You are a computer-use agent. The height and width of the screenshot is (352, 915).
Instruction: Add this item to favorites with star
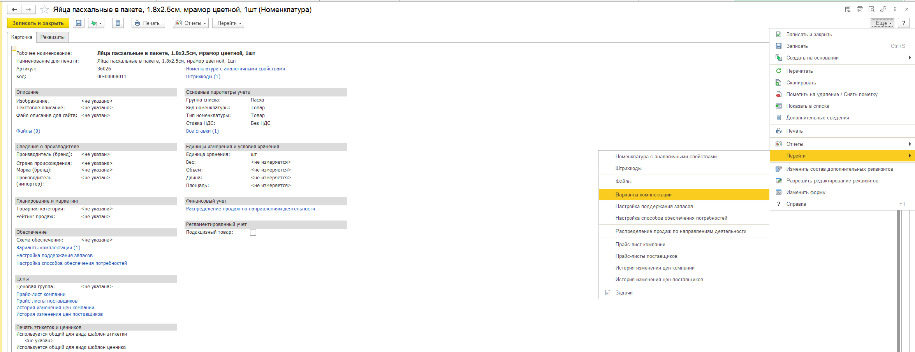coord(45,10)
